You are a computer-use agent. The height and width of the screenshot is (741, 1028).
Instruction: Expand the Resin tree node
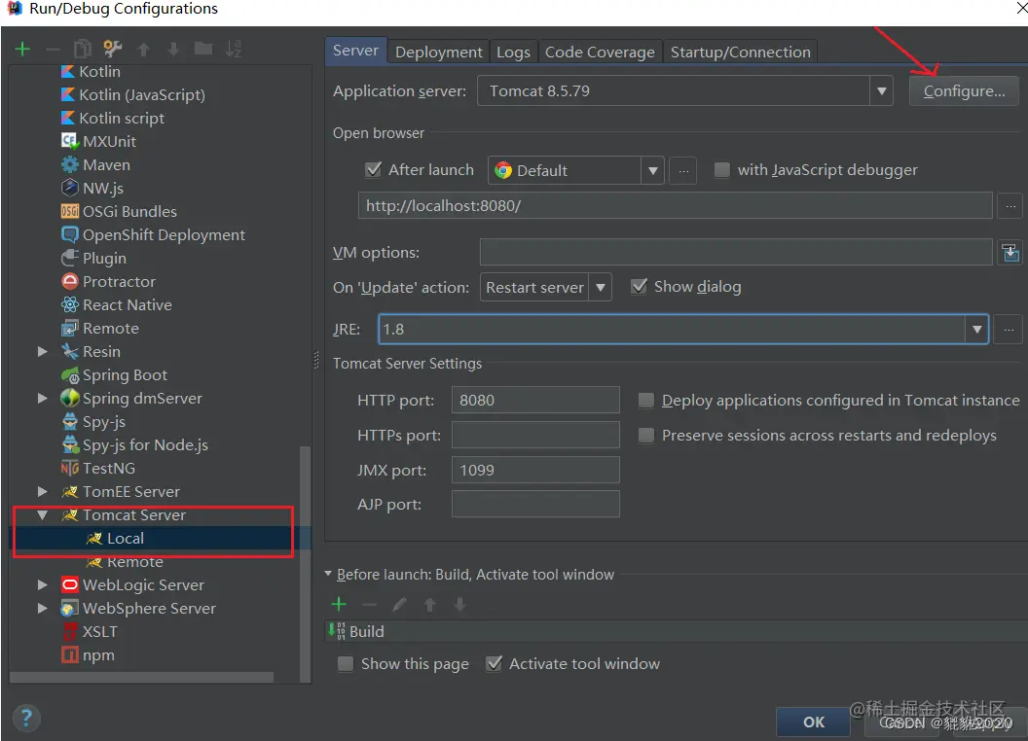(x=43, y=352)
